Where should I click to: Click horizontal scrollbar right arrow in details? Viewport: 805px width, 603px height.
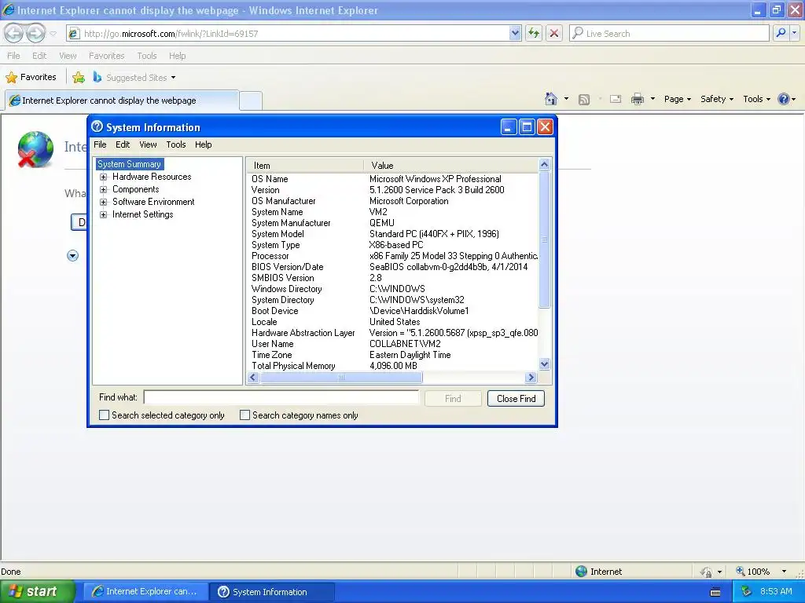tap(531, 378)
